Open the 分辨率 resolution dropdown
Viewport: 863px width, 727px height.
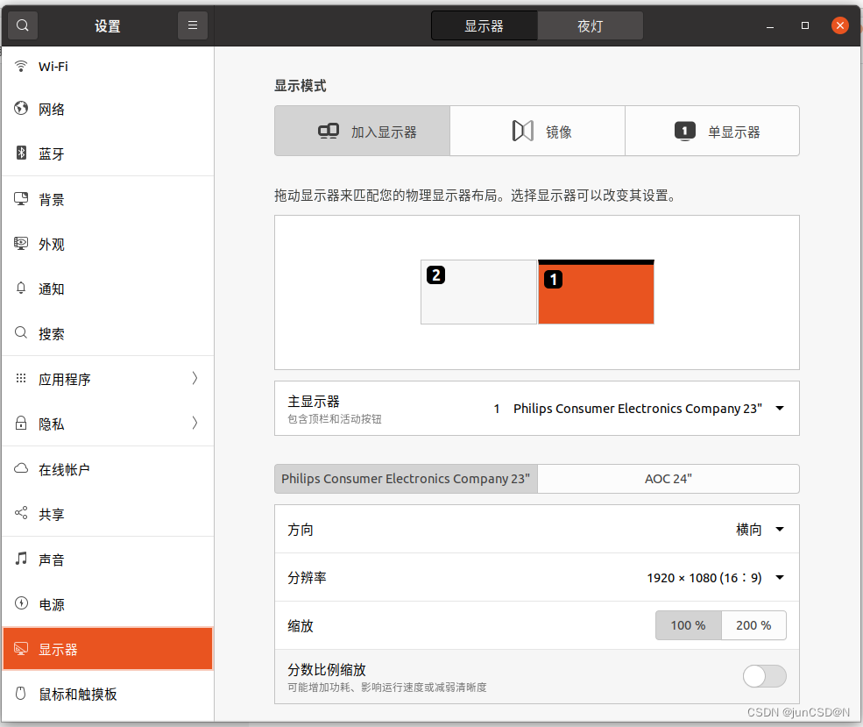(x=536, y=577)
